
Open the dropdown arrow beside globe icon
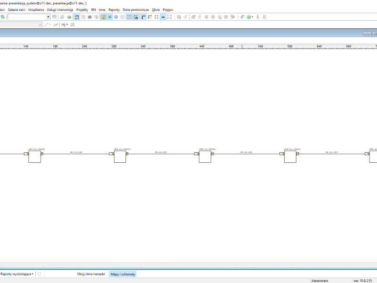point(252,17)
